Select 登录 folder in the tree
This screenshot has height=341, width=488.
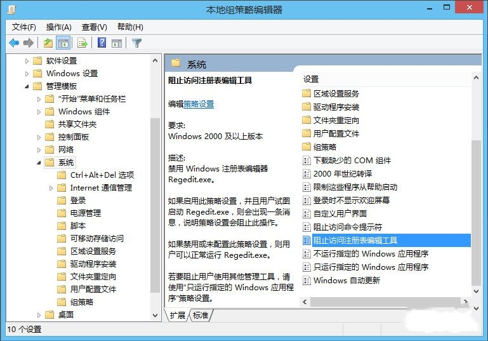[78, 201]
